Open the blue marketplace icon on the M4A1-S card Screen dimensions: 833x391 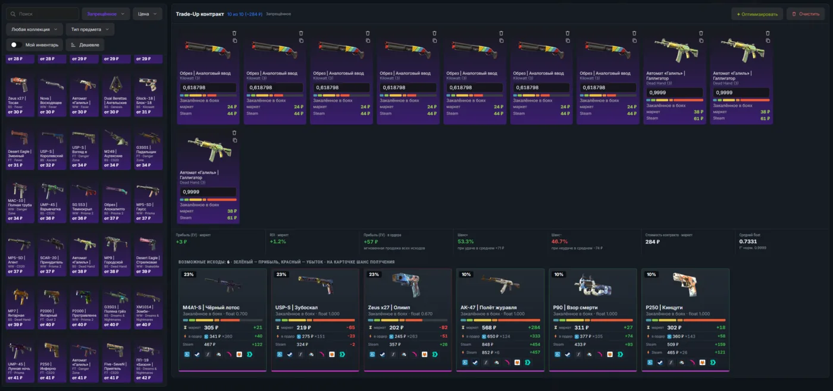(x=187, y=354)
